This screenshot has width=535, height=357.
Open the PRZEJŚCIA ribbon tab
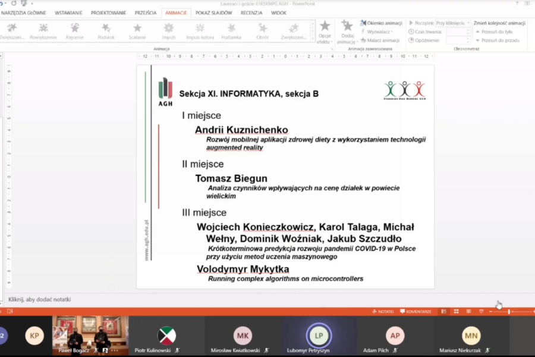[x=146, y=12]
